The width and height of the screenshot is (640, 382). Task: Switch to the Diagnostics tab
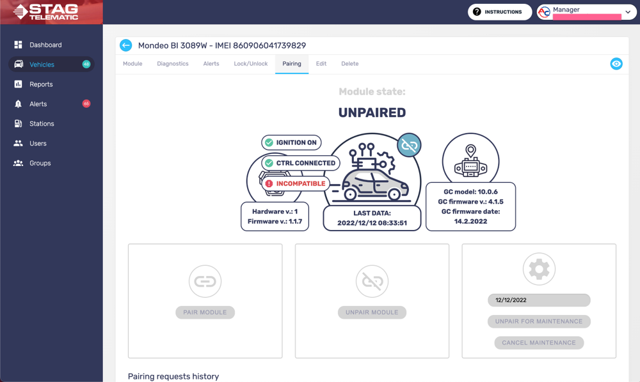click(x=173, y=63)
